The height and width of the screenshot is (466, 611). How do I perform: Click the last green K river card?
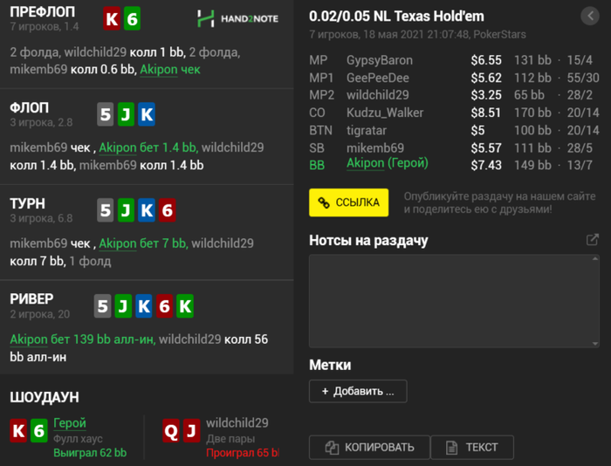click(185, 306)
